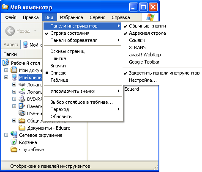
Task: Toggle Адресная строка option
Action: [161, 33]
